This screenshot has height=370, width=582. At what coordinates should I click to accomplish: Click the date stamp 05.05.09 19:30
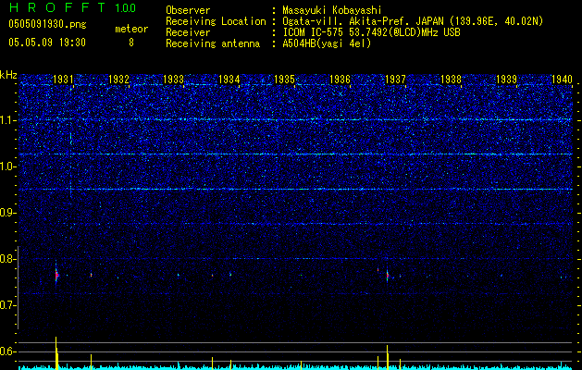[47, 43]
